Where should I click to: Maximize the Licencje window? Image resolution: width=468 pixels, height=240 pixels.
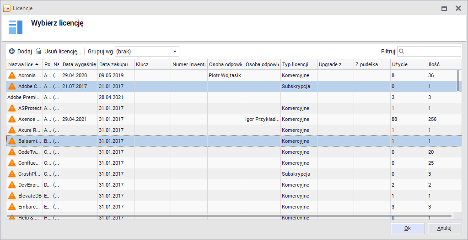click(444, 8)
